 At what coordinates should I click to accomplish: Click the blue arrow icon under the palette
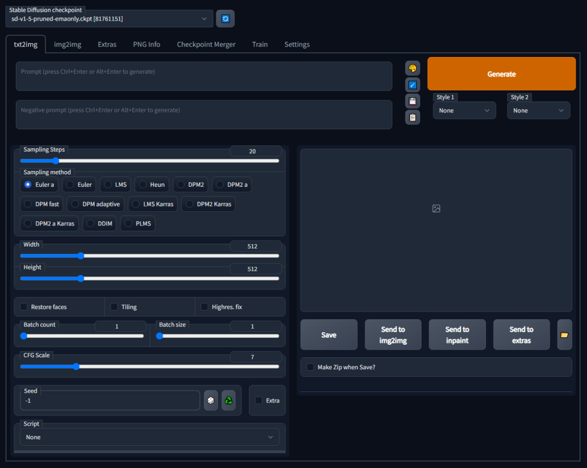413,85
